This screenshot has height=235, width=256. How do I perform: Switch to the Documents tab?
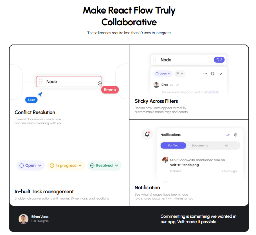tap(200, 145)
